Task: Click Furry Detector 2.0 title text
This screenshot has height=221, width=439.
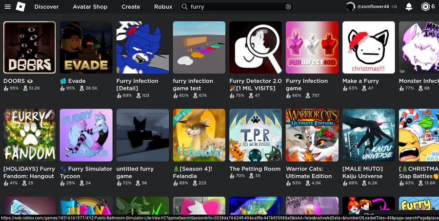Action: point(255,85)
